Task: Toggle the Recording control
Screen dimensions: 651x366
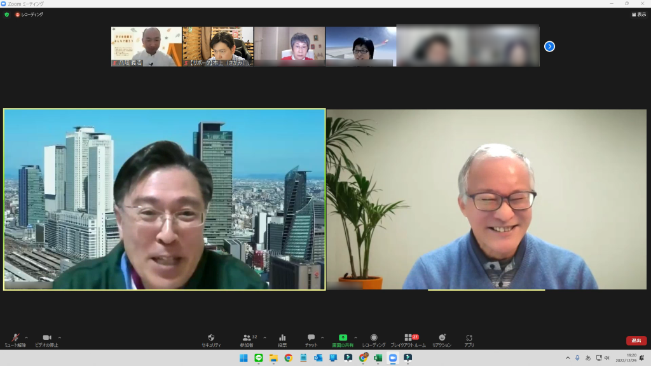Action: (x=374, y=340)
